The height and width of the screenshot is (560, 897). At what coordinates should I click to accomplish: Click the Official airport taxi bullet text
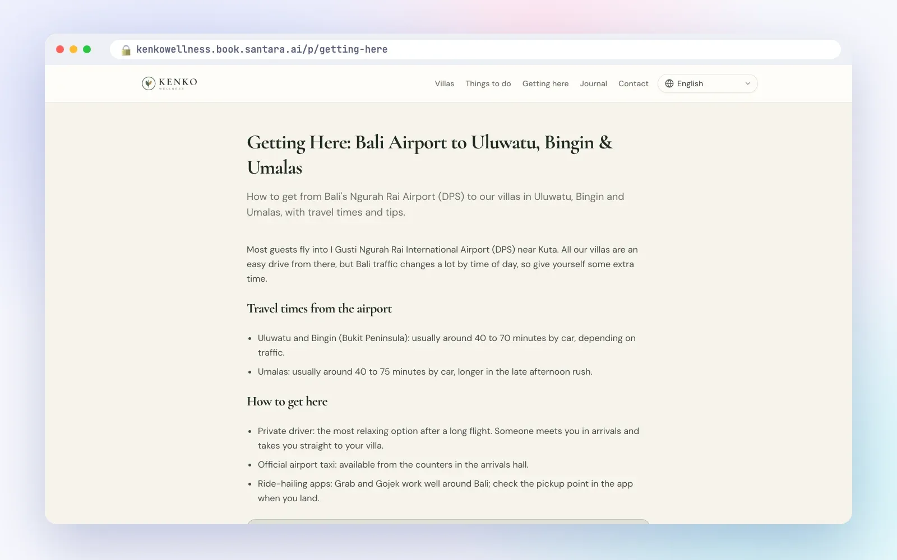[x=393, y=465]
